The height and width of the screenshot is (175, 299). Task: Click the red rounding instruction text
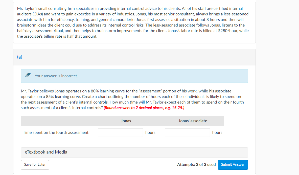(x=144, y=108)
